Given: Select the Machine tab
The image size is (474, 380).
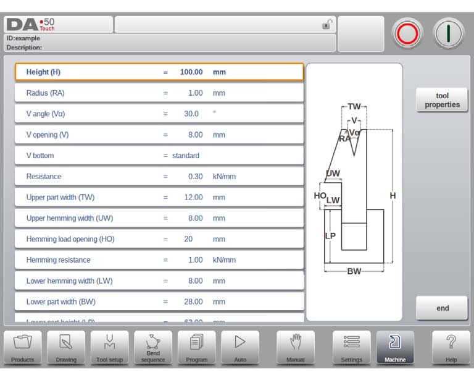Looking at the screenshot, I should (395, 347).
